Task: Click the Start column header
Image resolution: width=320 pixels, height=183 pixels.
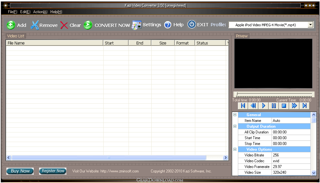Action: point(116,43)
